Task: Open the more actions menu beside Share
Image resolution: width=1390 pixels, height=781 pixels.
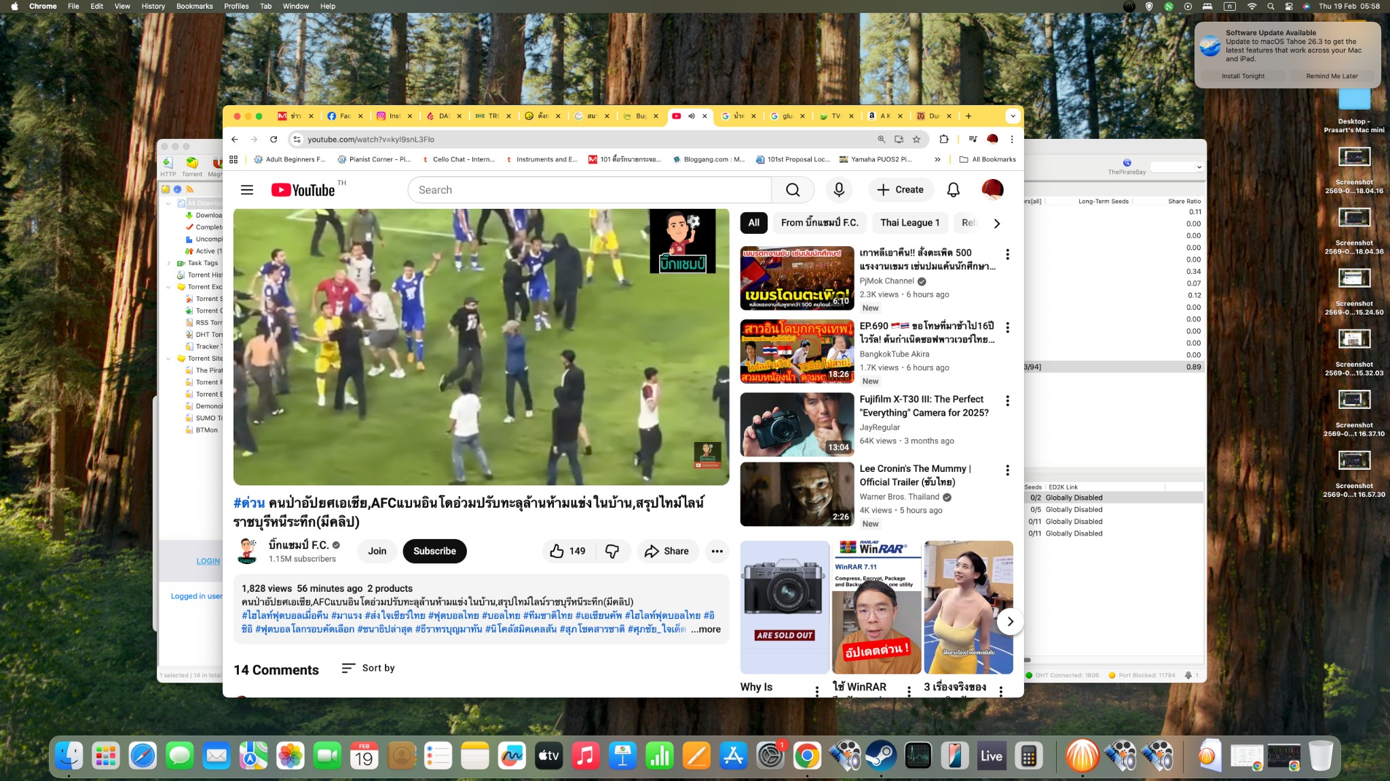Action: [x=717, y=551]
